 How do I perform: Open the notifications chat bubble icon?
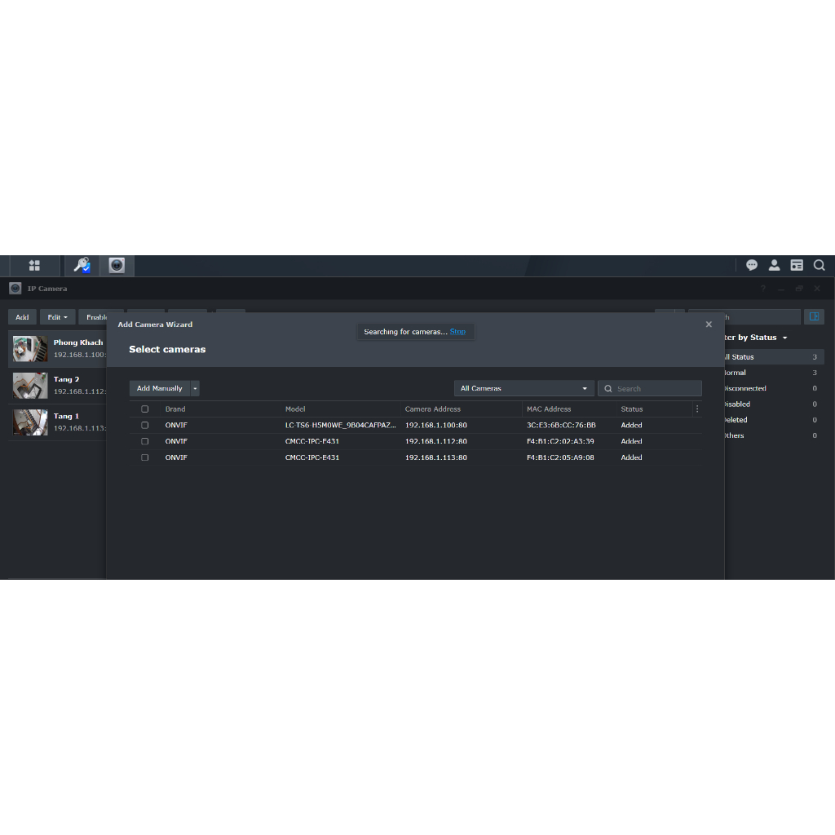(752, 265)
